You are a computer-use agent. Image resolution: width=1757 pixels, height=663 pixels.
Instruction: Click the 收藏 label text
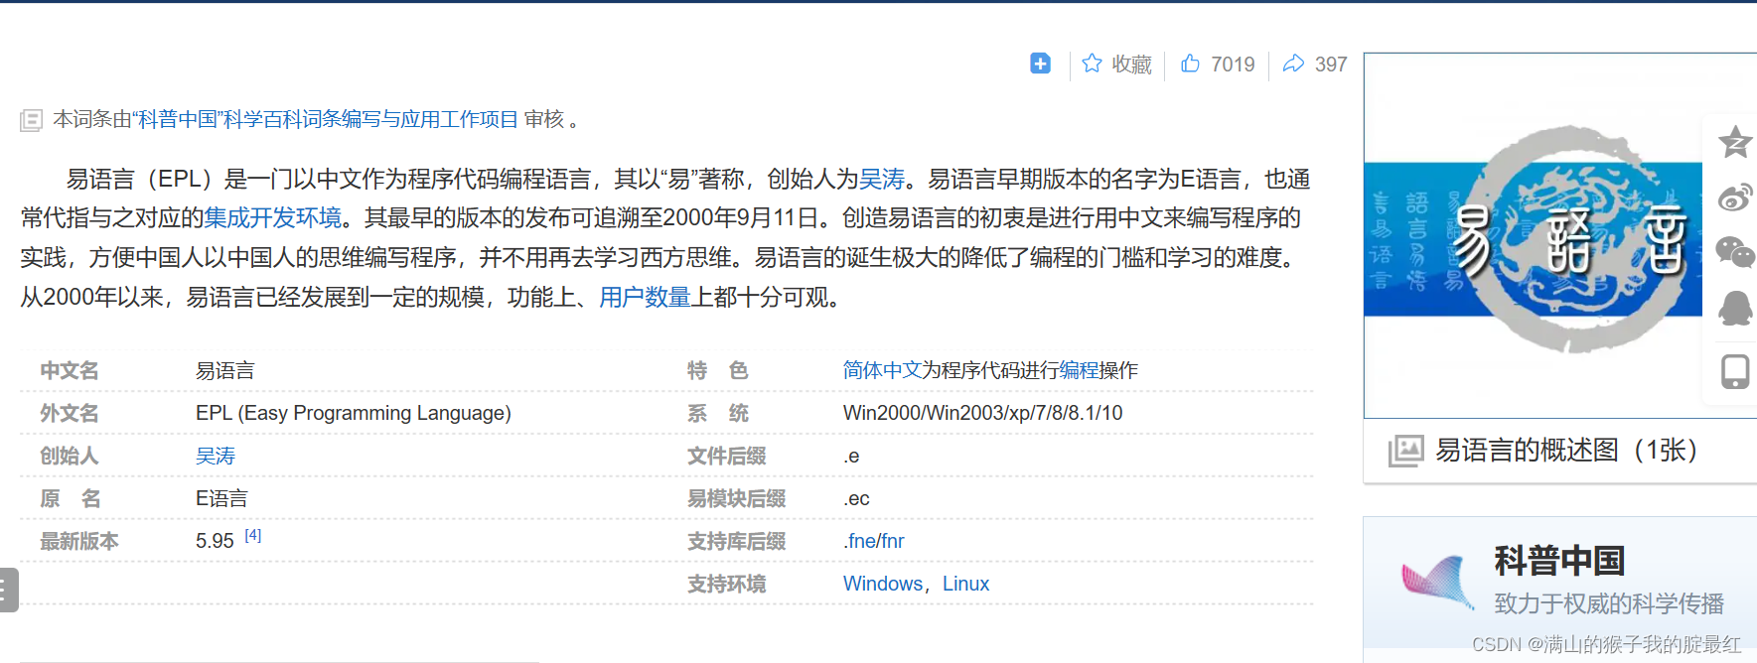[x=1131, y=65]
